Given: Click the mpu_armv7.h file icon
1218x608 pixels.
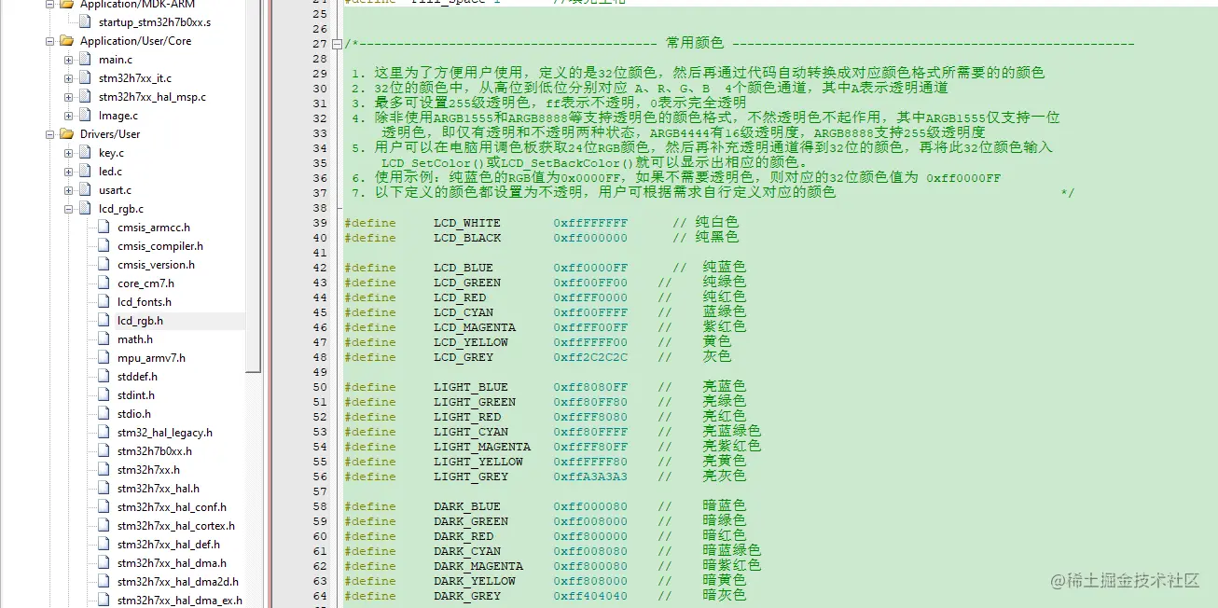Looking at the screenshot, I should (x=104, y=358).
